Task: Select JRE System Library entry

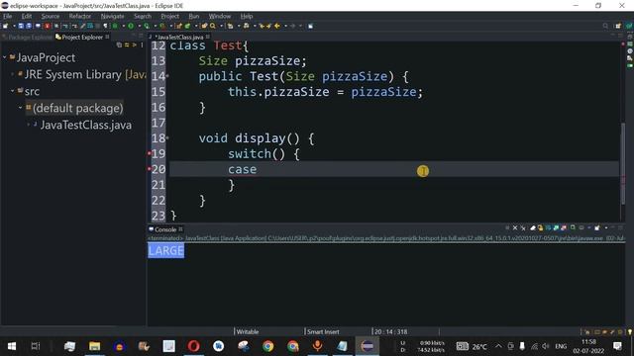Action: tap(85, 75)
